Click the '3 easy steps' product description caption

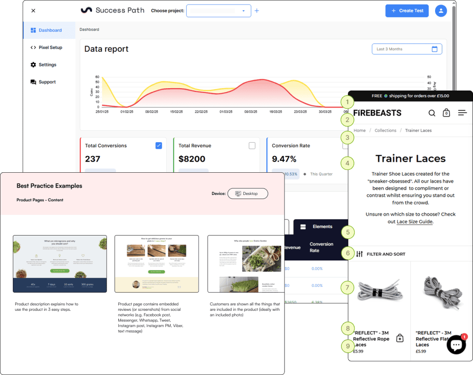click(x=47, y=307)
